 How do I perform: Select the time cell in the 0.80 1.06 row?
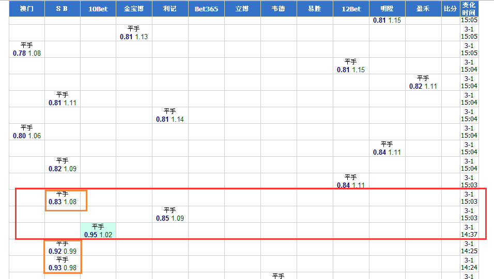coord(469,132)
